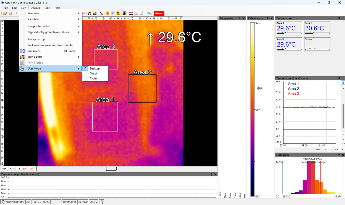Select the Area 1 box in thermal image
Image resolution: width=345 pixels, height=205 pixels.
(105, 117)
